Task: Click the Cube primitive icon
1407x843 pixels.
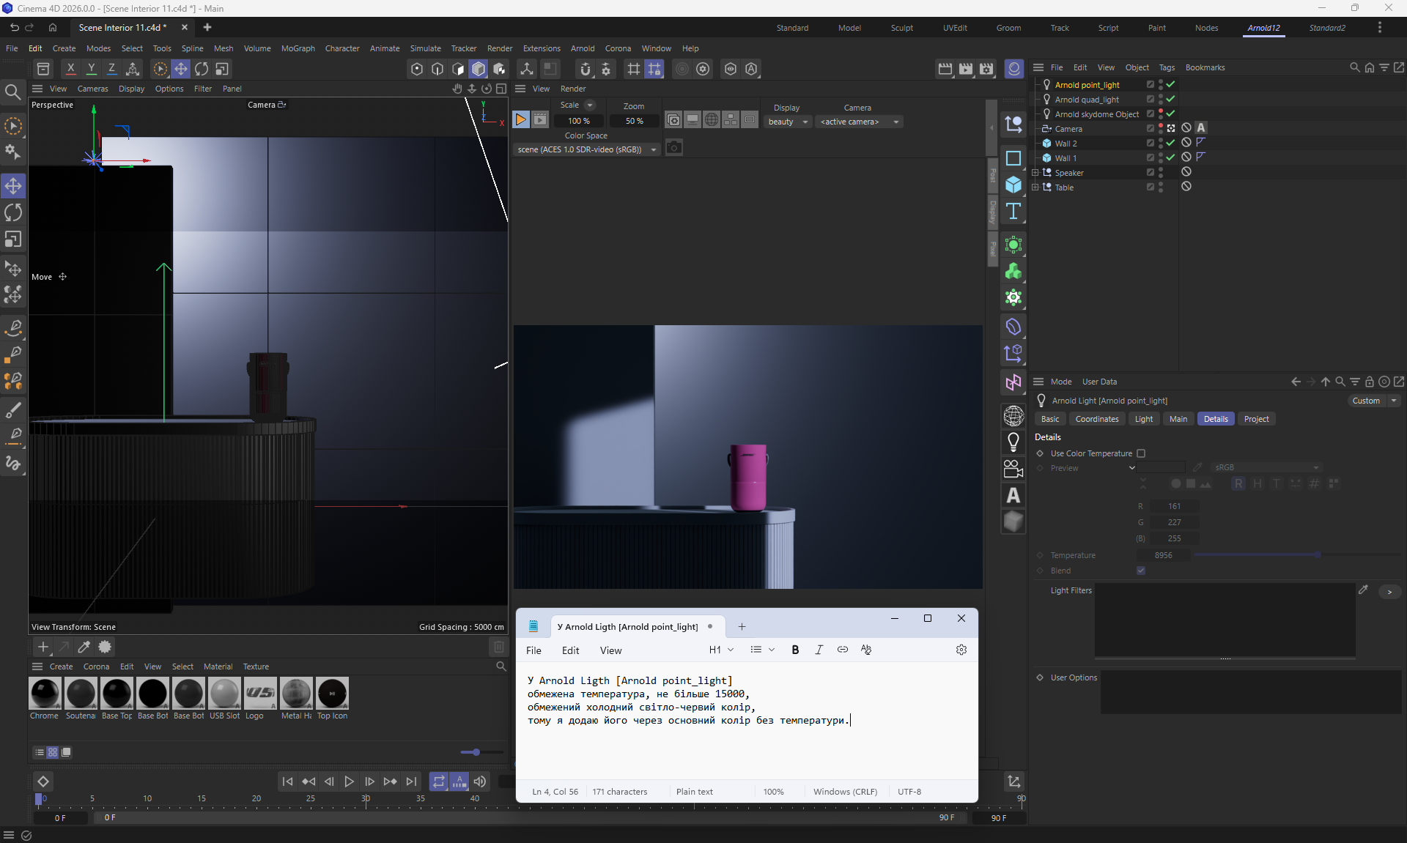Action: pyautogui.click(x=1013, y=185)
